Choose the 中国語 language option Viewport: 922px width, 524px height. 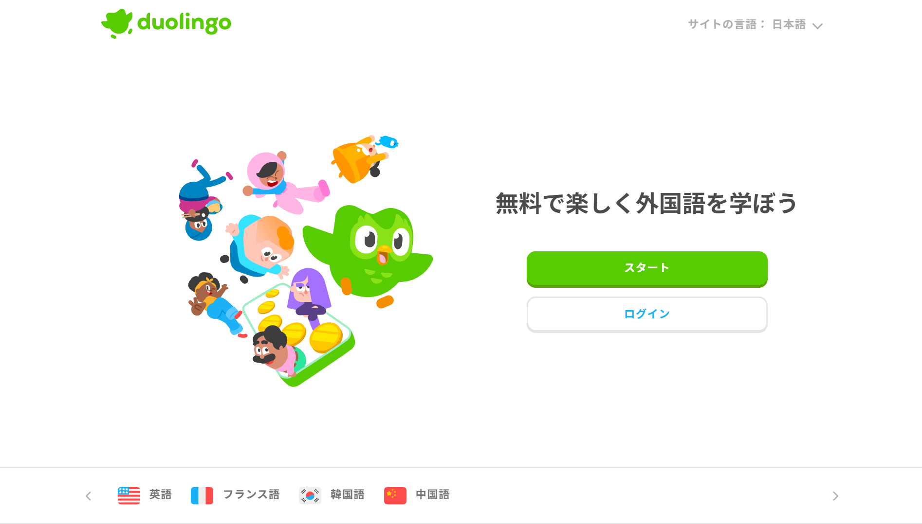pyautogui.click(x=433, y=495)
